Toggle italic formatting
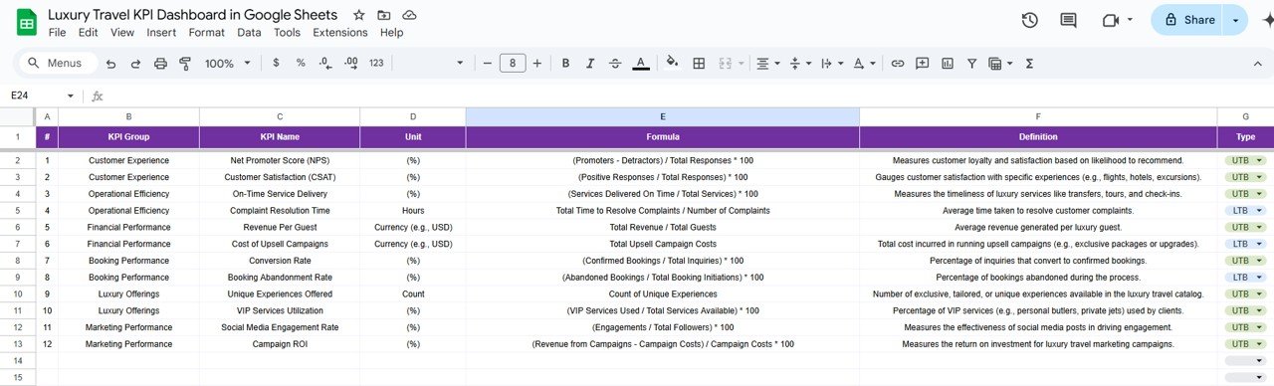 click(x=590, y=63)
